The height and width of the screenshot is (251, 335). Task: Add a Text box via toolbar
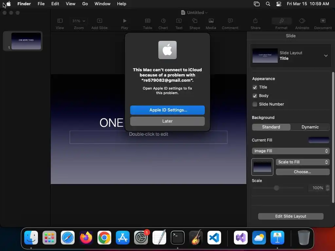click(x=179, y=24)
